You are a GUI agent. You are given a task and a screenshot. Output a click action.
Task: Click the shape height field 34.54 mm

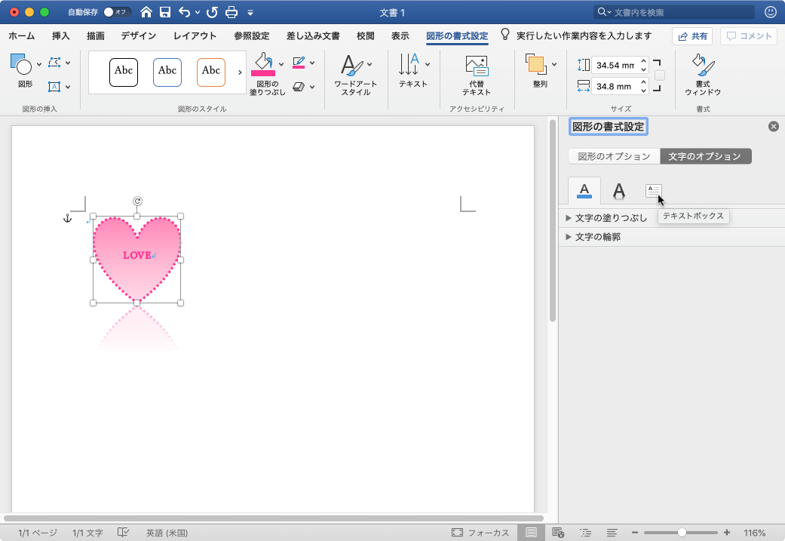click(x=615, y=65)
